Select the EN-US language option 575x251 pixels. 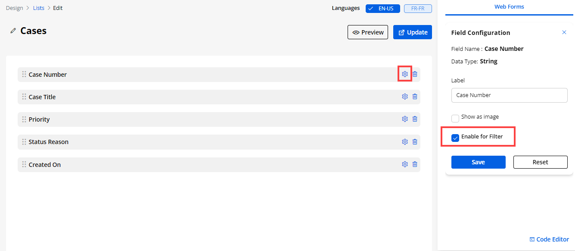pos(383,8)
